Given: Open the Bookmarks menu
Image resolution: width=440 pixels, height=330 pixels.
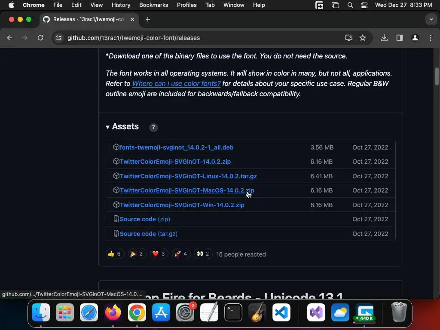Looking at the screenshot, I should [153, 5].
